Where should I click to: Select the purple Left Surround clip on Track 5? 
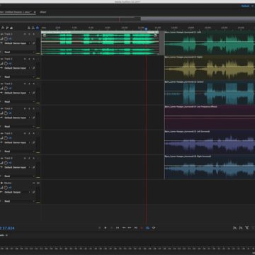point(210,142)
